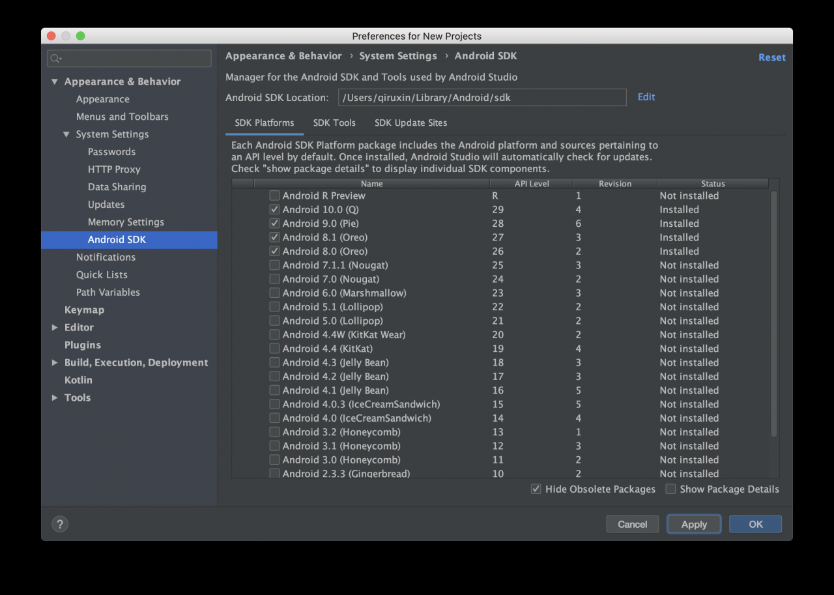
Task: Click the Reset link
Action: [771, 57]
